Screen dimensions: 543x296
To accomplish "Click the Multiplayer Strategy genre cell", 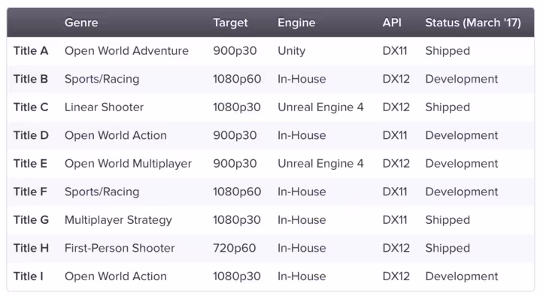I will (118, 220).
